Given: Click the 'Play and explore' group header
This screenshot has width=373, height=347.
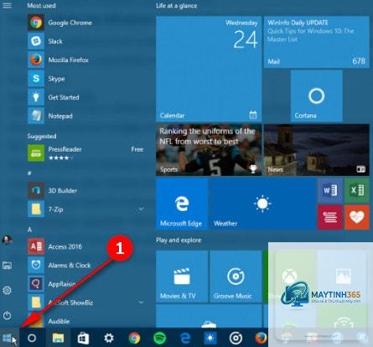Looking at the screenshot, I should point(179,240).
